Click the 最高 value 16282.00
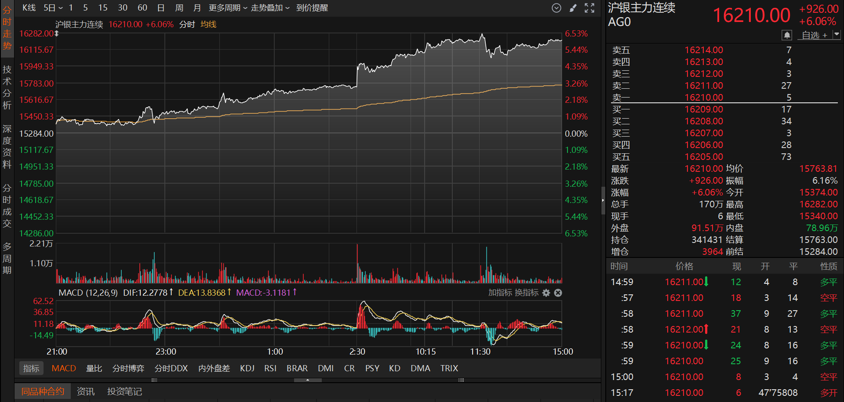The image size is (844, 402). click(819, 204)
